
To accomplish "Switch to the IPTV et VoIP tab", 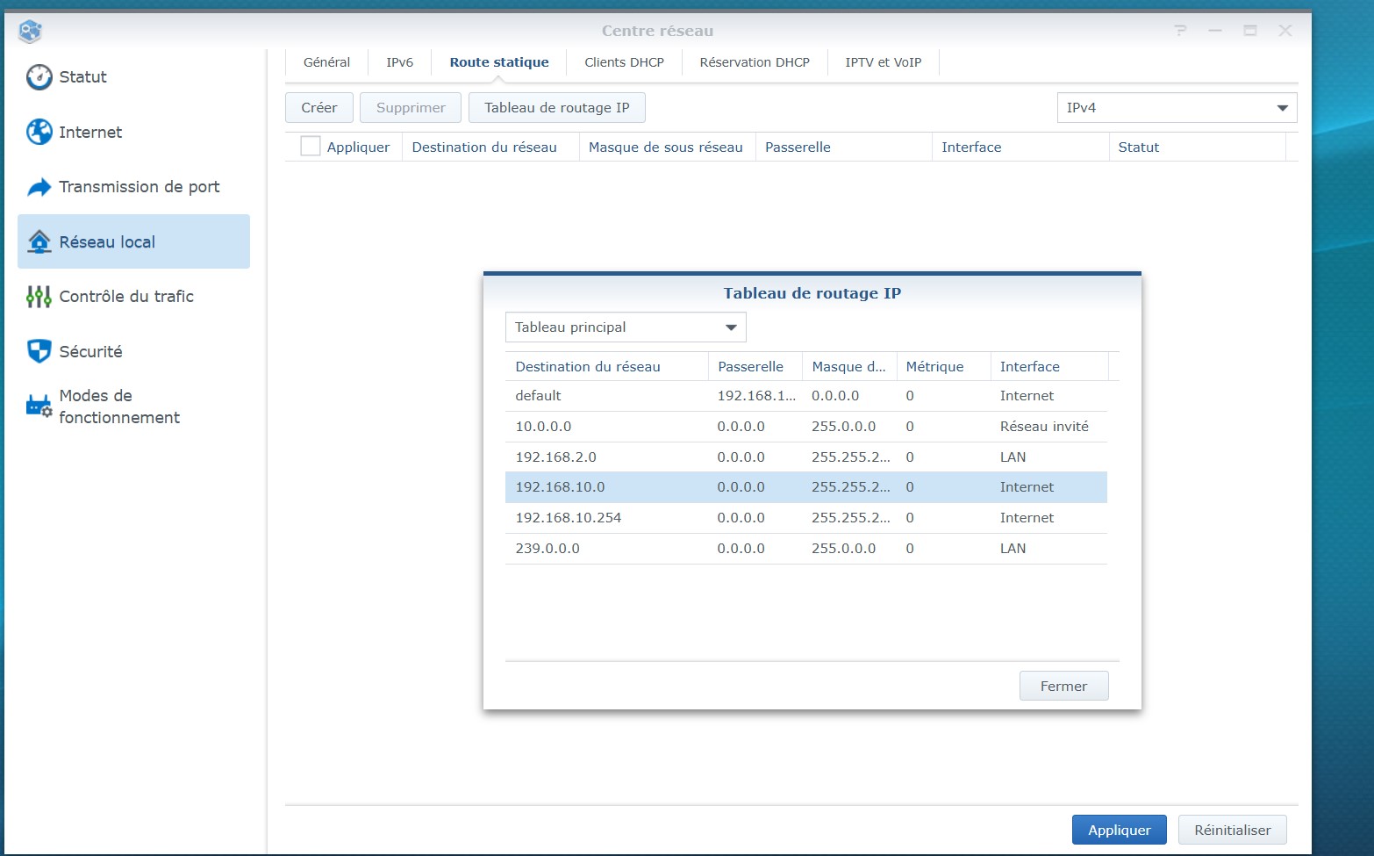I will pos(883,62).
